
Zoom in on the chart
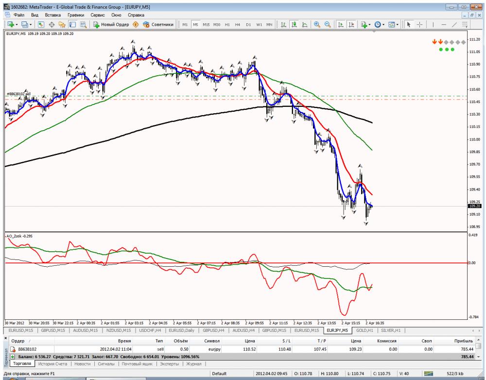tap(317, 24)
